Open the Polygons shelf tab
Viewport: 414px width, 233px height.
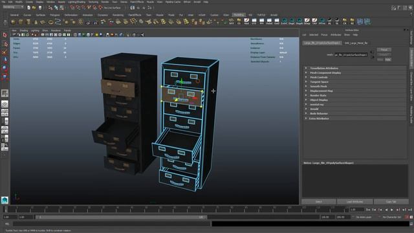coord(54,15)
